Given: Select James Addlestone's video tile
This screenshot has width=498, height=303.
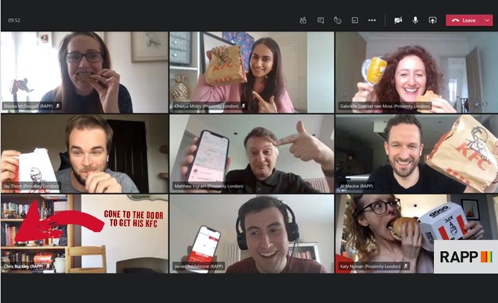Looking at the screenshot, I should 252,234.
